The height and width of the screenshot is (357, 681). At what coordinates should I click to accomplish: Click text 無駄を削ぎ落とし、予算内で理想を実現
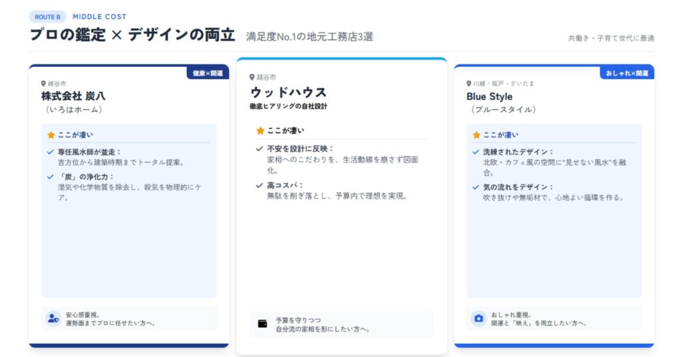[338, 196]
